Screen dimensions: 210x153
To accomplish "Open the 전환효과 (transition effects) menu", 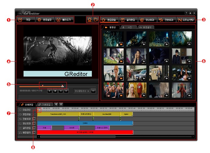I will (166, 20).
